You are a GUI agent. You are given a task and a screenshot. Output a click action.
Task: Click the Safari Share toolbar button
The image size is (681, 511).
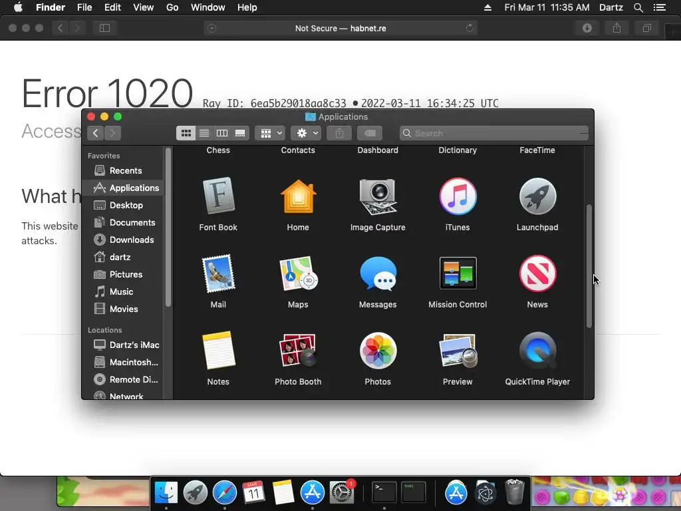pyautogui.click(x=616, y=28)
